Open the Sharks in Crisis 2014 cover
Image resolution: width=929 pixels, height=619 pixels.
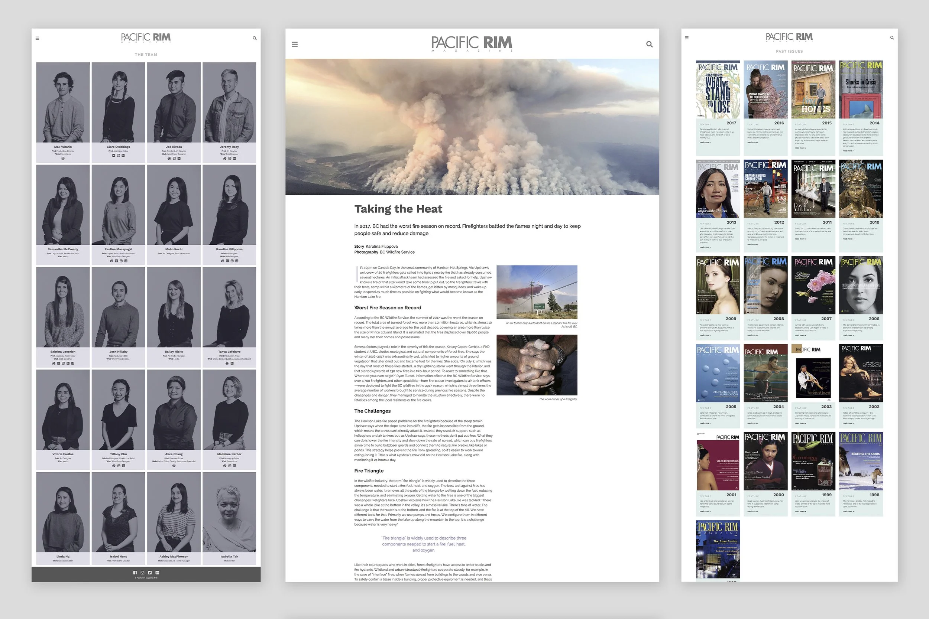(861, 89)
